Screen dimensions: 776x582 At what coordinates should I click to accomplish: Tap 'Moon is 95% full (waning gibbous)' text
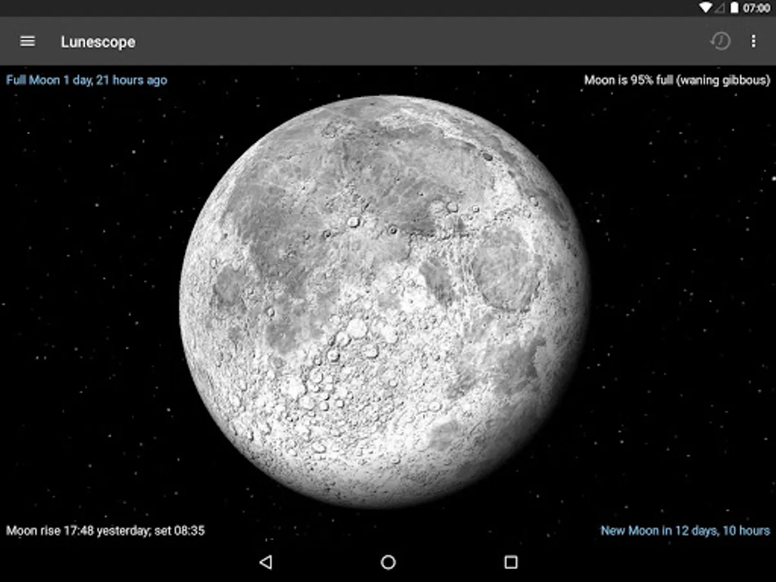click(x=677, y=80)
